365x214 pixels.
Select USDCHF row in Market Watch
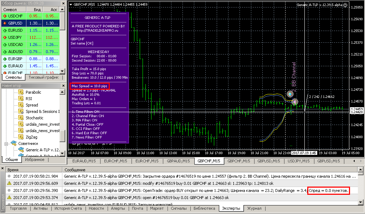31,16
